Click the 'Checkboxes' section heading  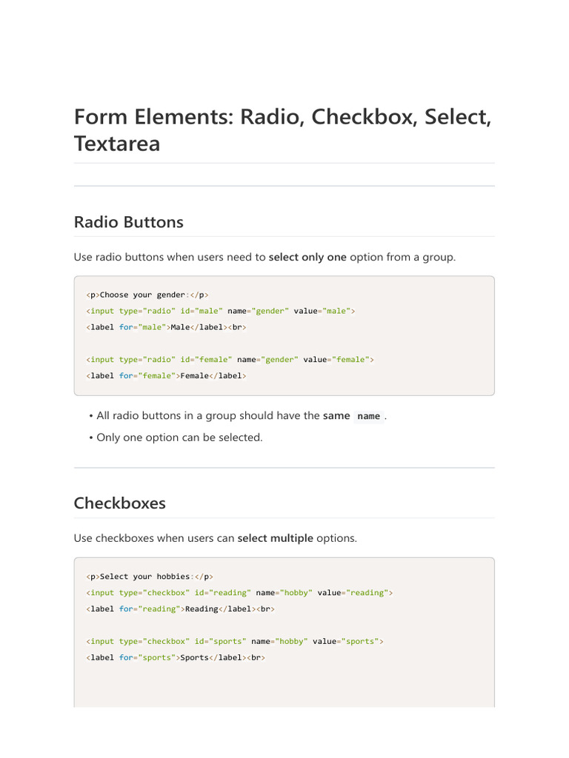pyautogui.click(x=120, y=503)
